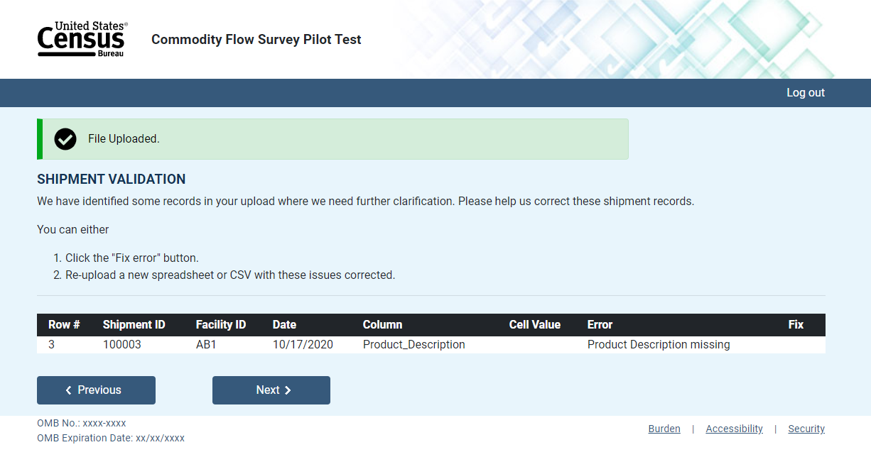Go to the Previous page

click(x=96, y=390)
